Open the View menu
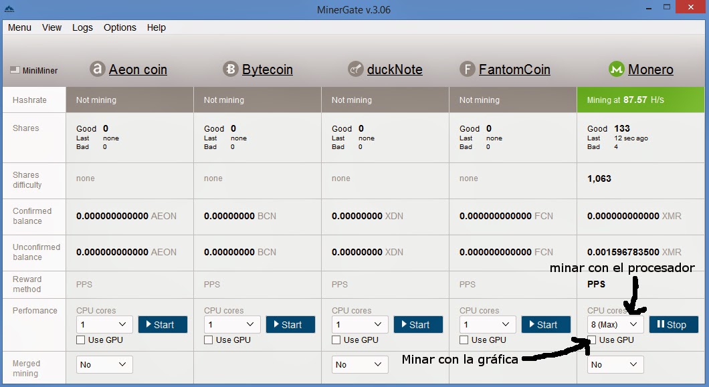Screen dimensions: 709x387 [x=52, y=27]
